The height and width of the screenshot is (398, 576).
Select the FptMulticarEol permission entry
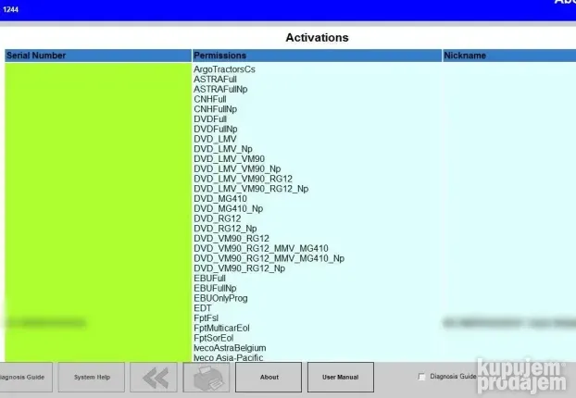click(x=221, y=328)
